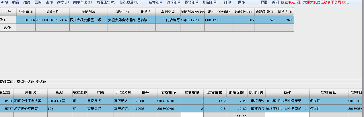This screenshot has width=364, height=117.
Task: Click the 通用名 column header
Action: tap(31, 93)
